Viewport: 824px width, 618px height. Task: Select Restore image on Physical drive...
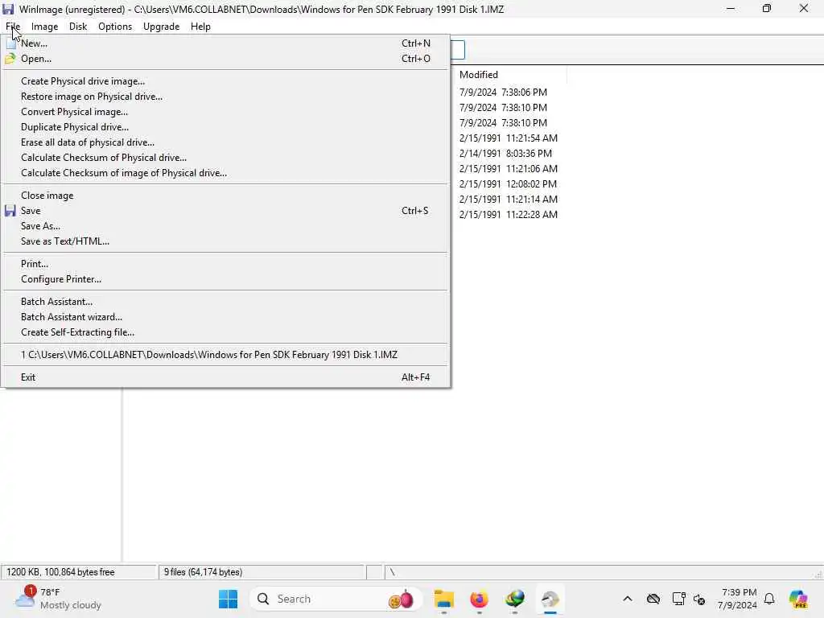[226, 97]
